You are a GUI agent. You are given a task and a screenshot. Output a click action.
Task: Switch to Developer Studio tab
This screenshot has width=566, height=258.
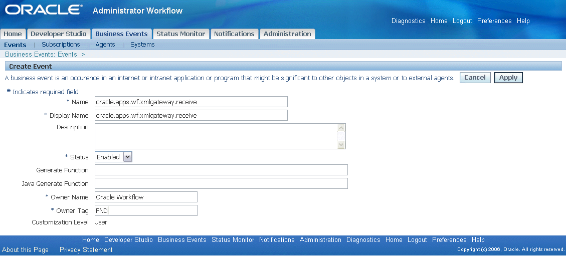point(59,34)
